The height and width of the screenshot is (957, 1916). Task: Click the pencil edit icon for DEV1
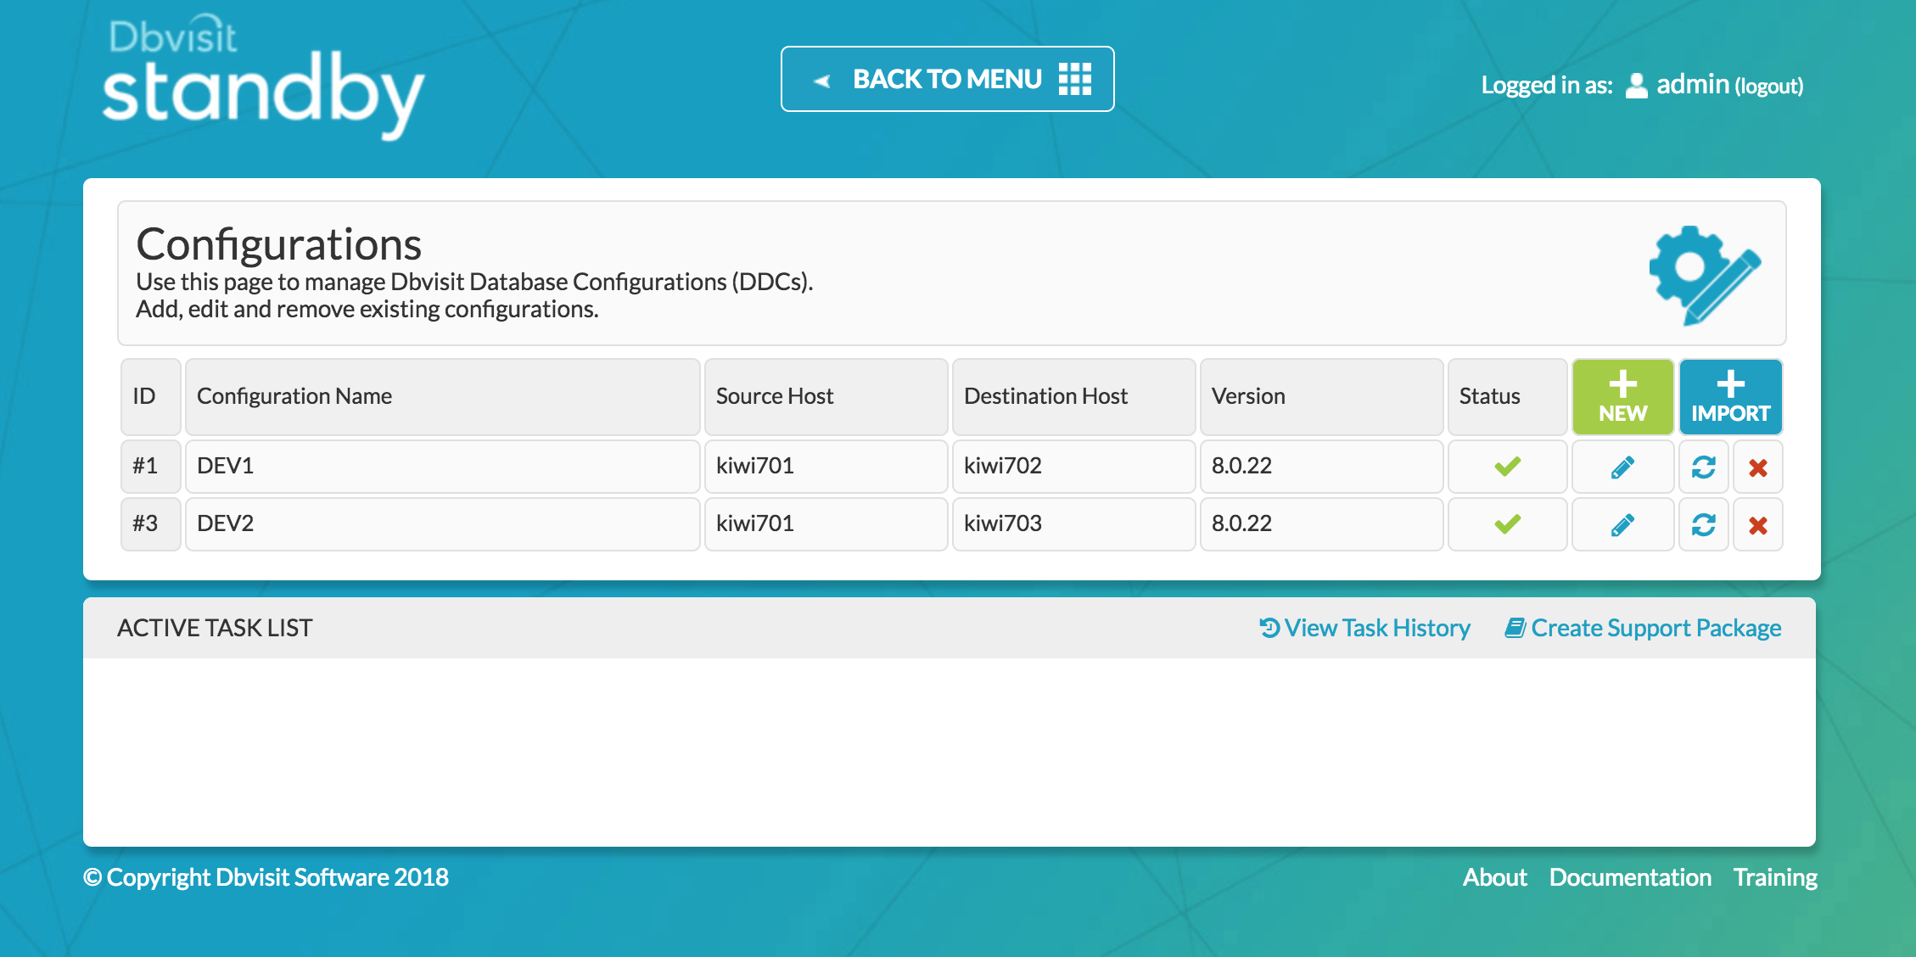click(x=1622, y=467)
